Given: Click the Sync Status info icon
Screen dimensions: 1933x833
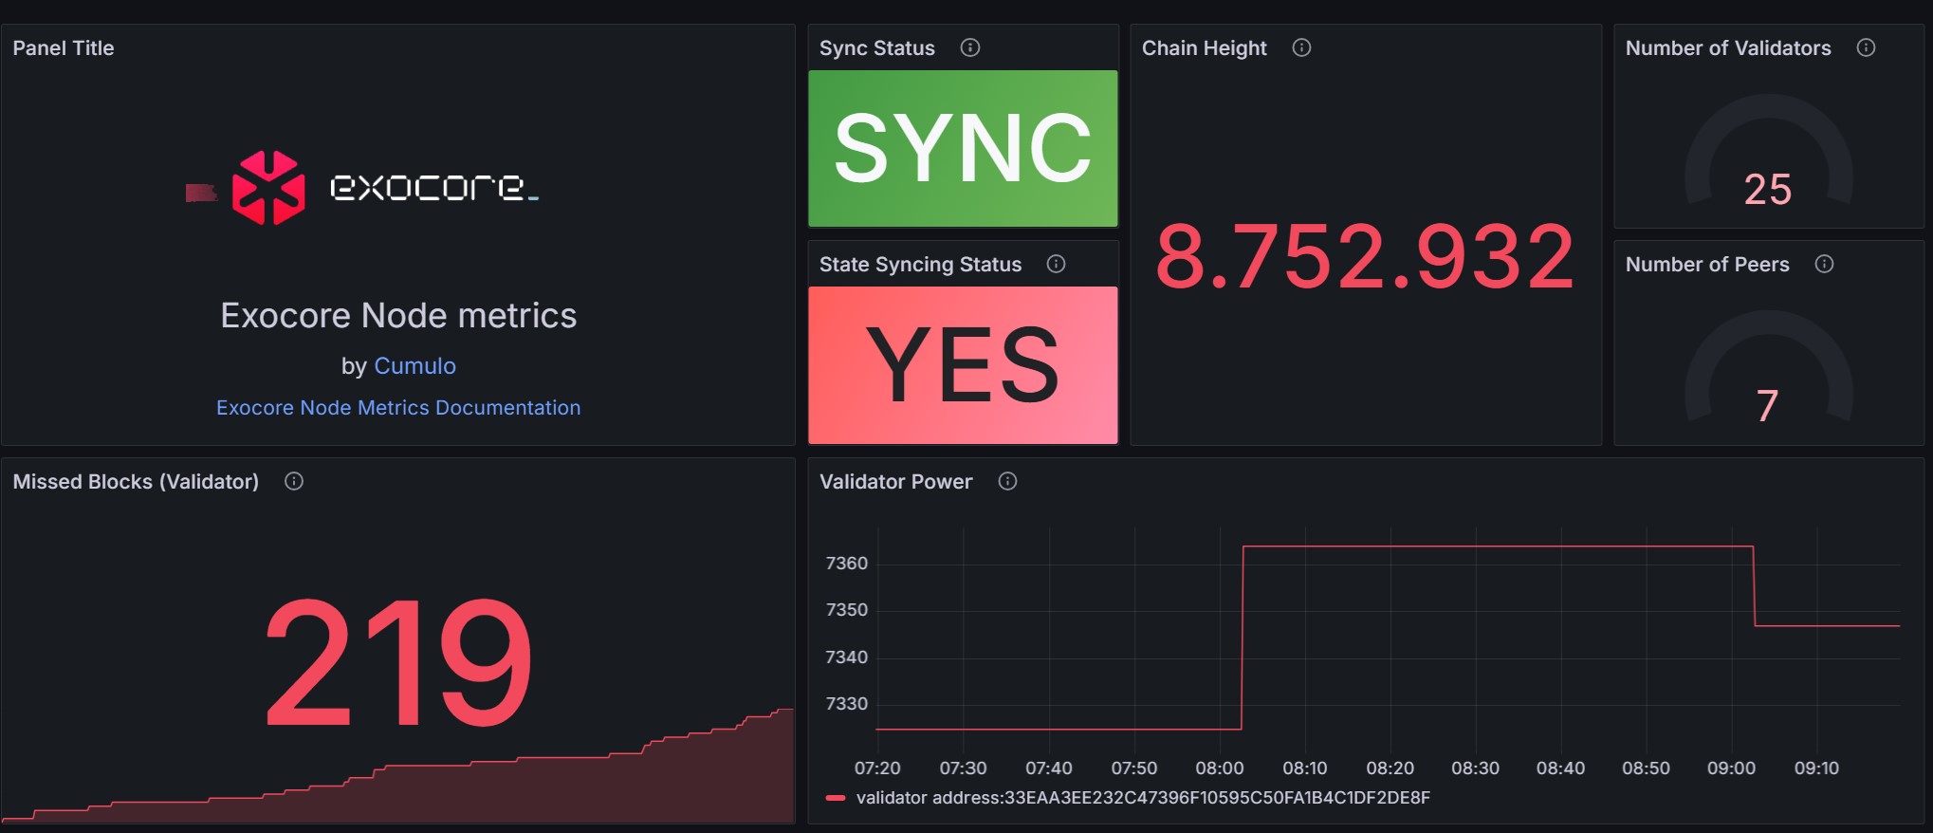Looking at the screenshot, I should [x=969, y=47].
